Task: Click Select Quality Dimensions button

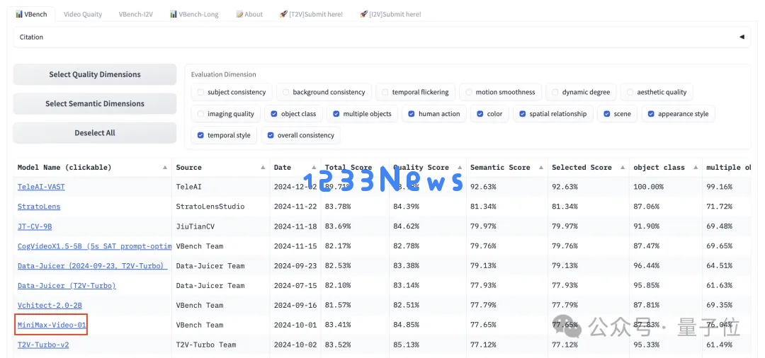Action: point(95,74)
